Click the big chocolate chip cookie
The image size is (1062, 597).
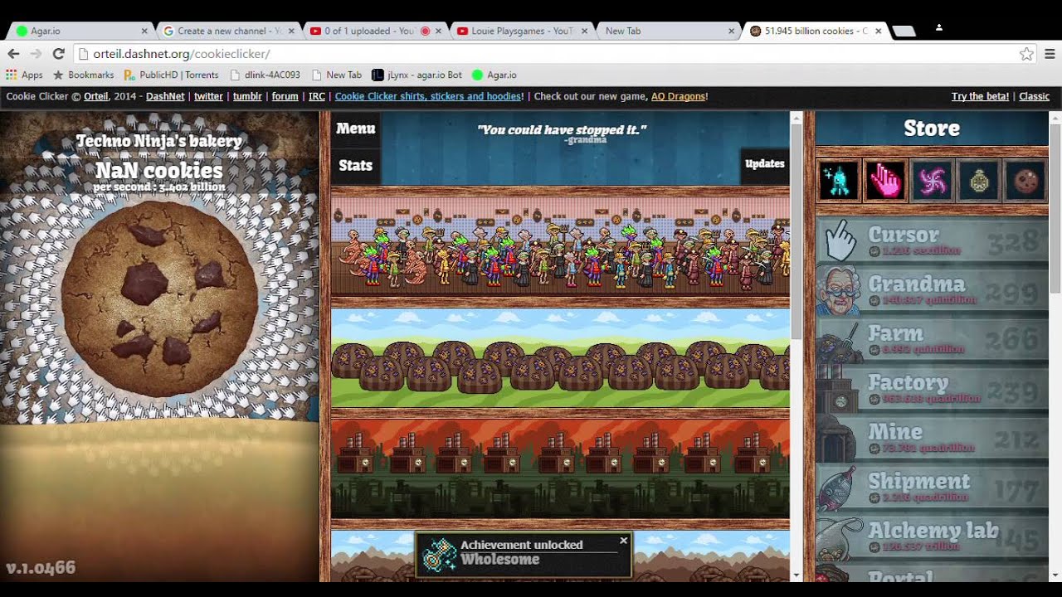tap(158, 299)
